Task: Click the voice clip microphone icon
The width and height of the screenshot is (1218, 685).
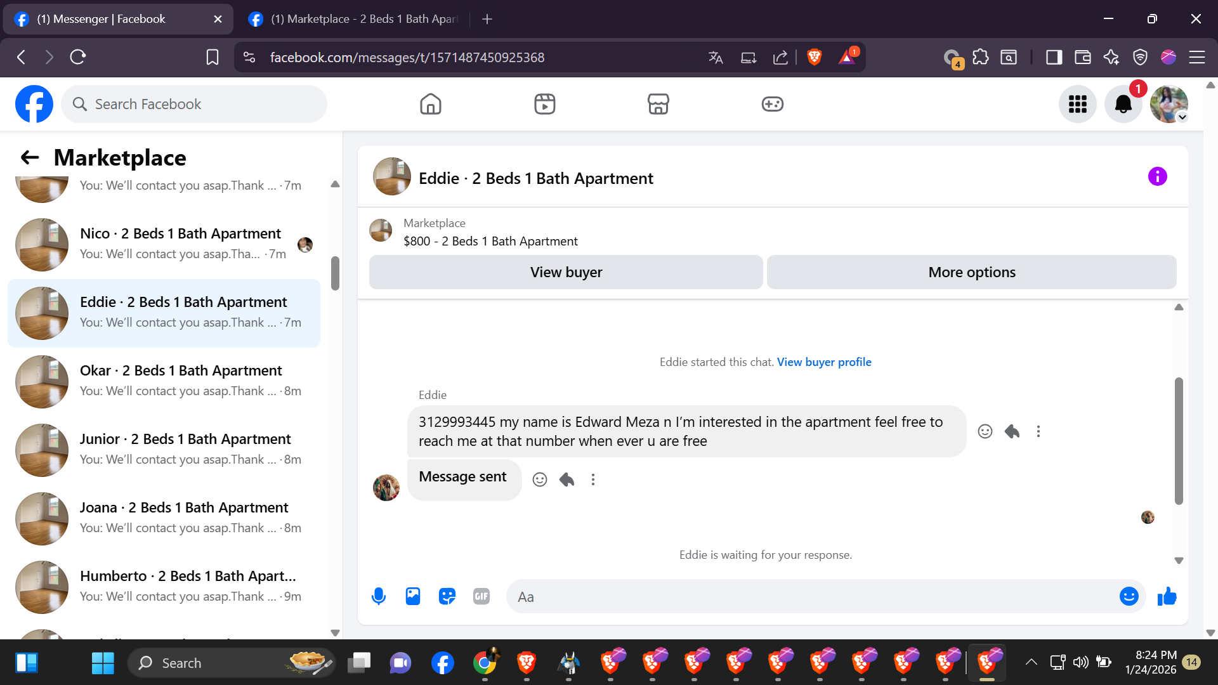Action: click(x=379, y=596)
